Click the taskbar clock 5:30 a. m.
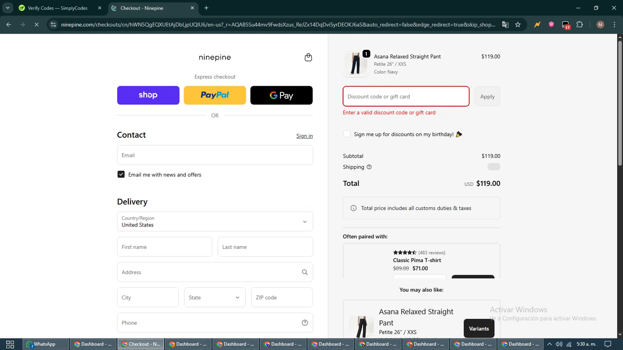Image resolution: width=623 pixels, height=350 pixels. 586,344
